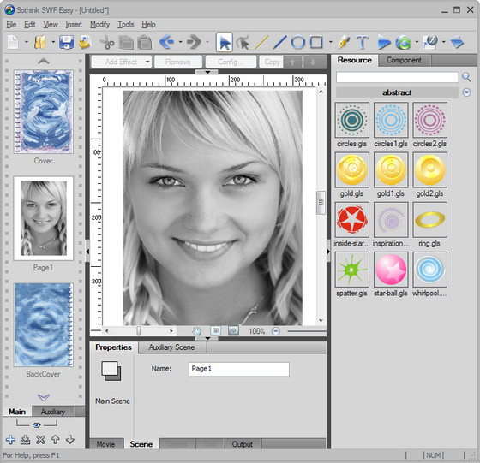The height and width of the screenshot is (463, 480).
Task: Expand the abstract category dropdown
Action: (x=466, y=92)
